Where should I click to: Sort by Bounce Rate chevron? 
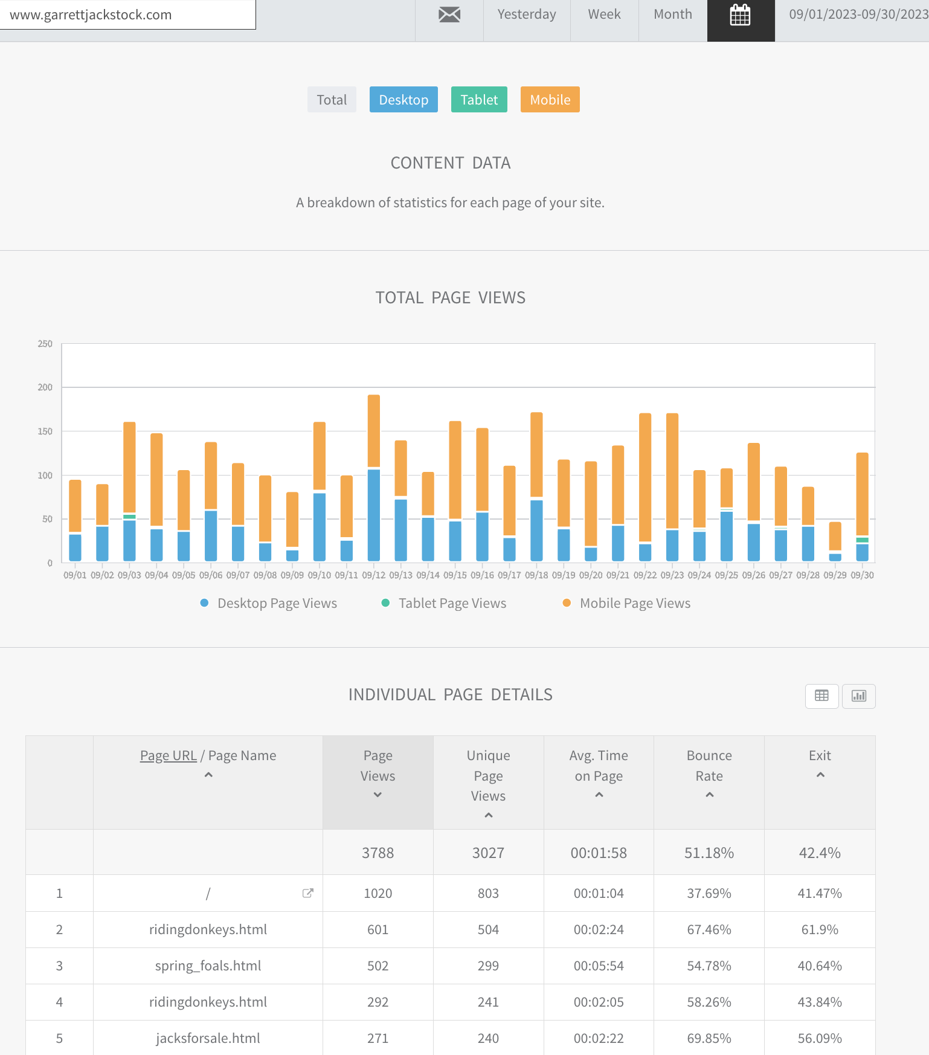click(x=710, y=795)
